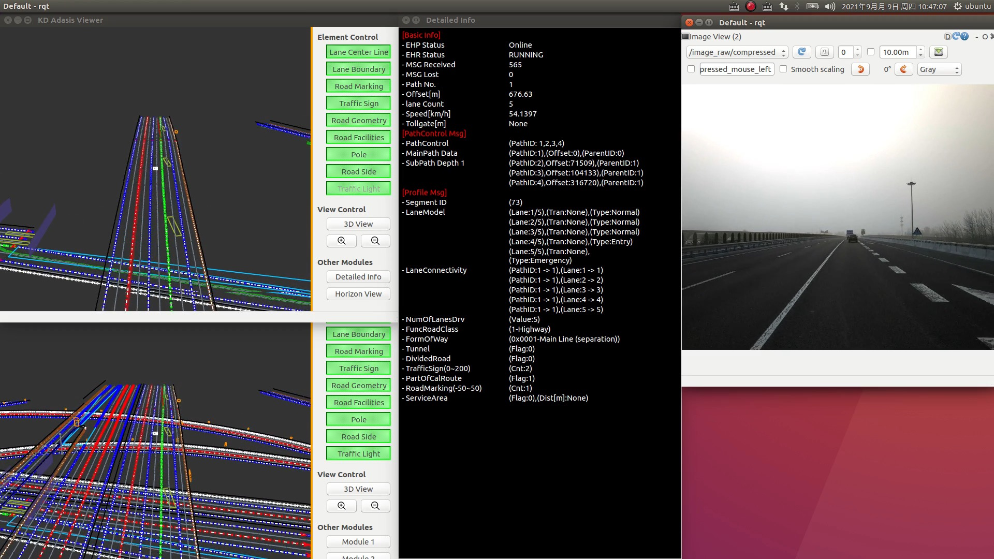Click the zoom out icon in View Control

(375, 240)
